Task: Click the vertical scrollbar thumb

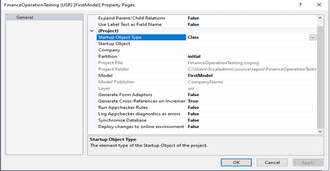Action: coord(320,77)
